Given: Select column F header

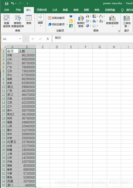Looking at the screenshot, I should click(85, 47).
